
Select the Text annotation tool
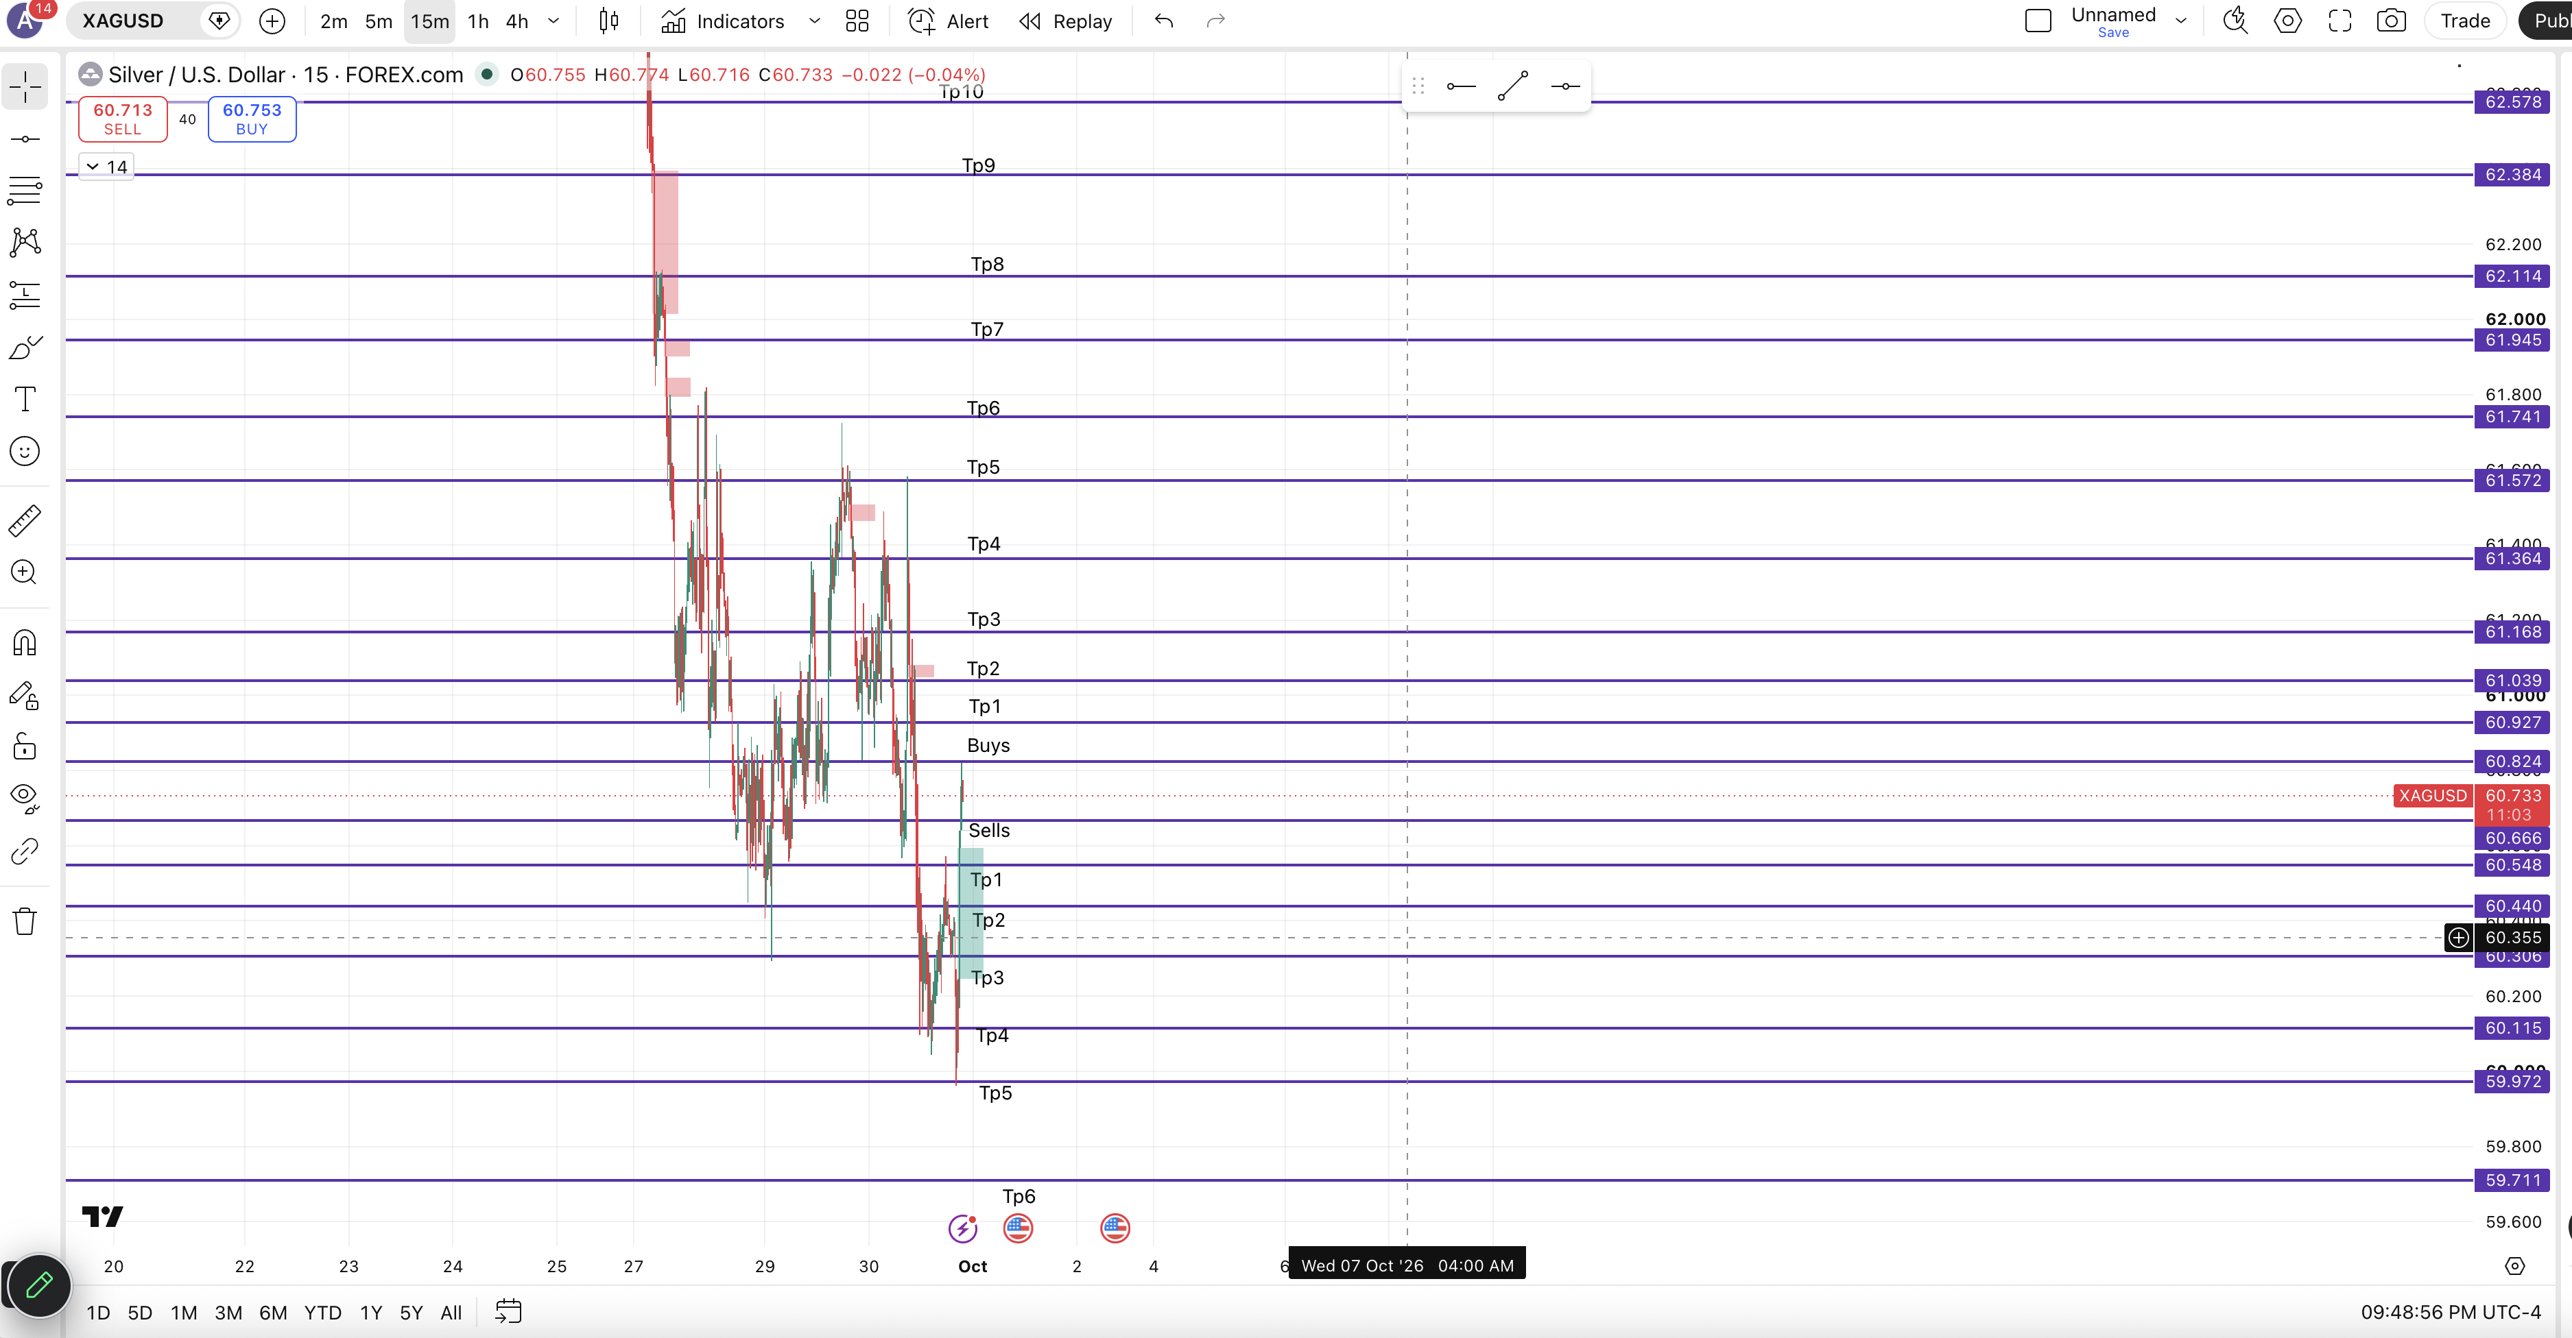pyautogui.click(x=25, y=399)
